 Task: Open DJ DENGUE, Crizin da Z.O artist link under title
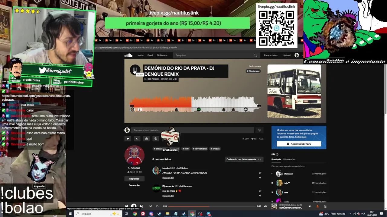tap(161, 79)
